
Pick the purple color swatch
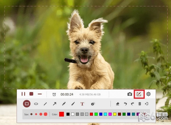[x=138, y=114]
